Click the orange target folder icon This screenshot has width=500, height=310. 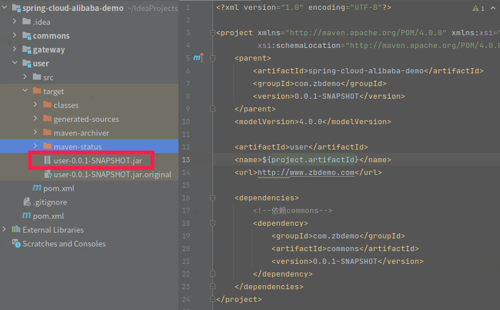click(x=37, y=91)
